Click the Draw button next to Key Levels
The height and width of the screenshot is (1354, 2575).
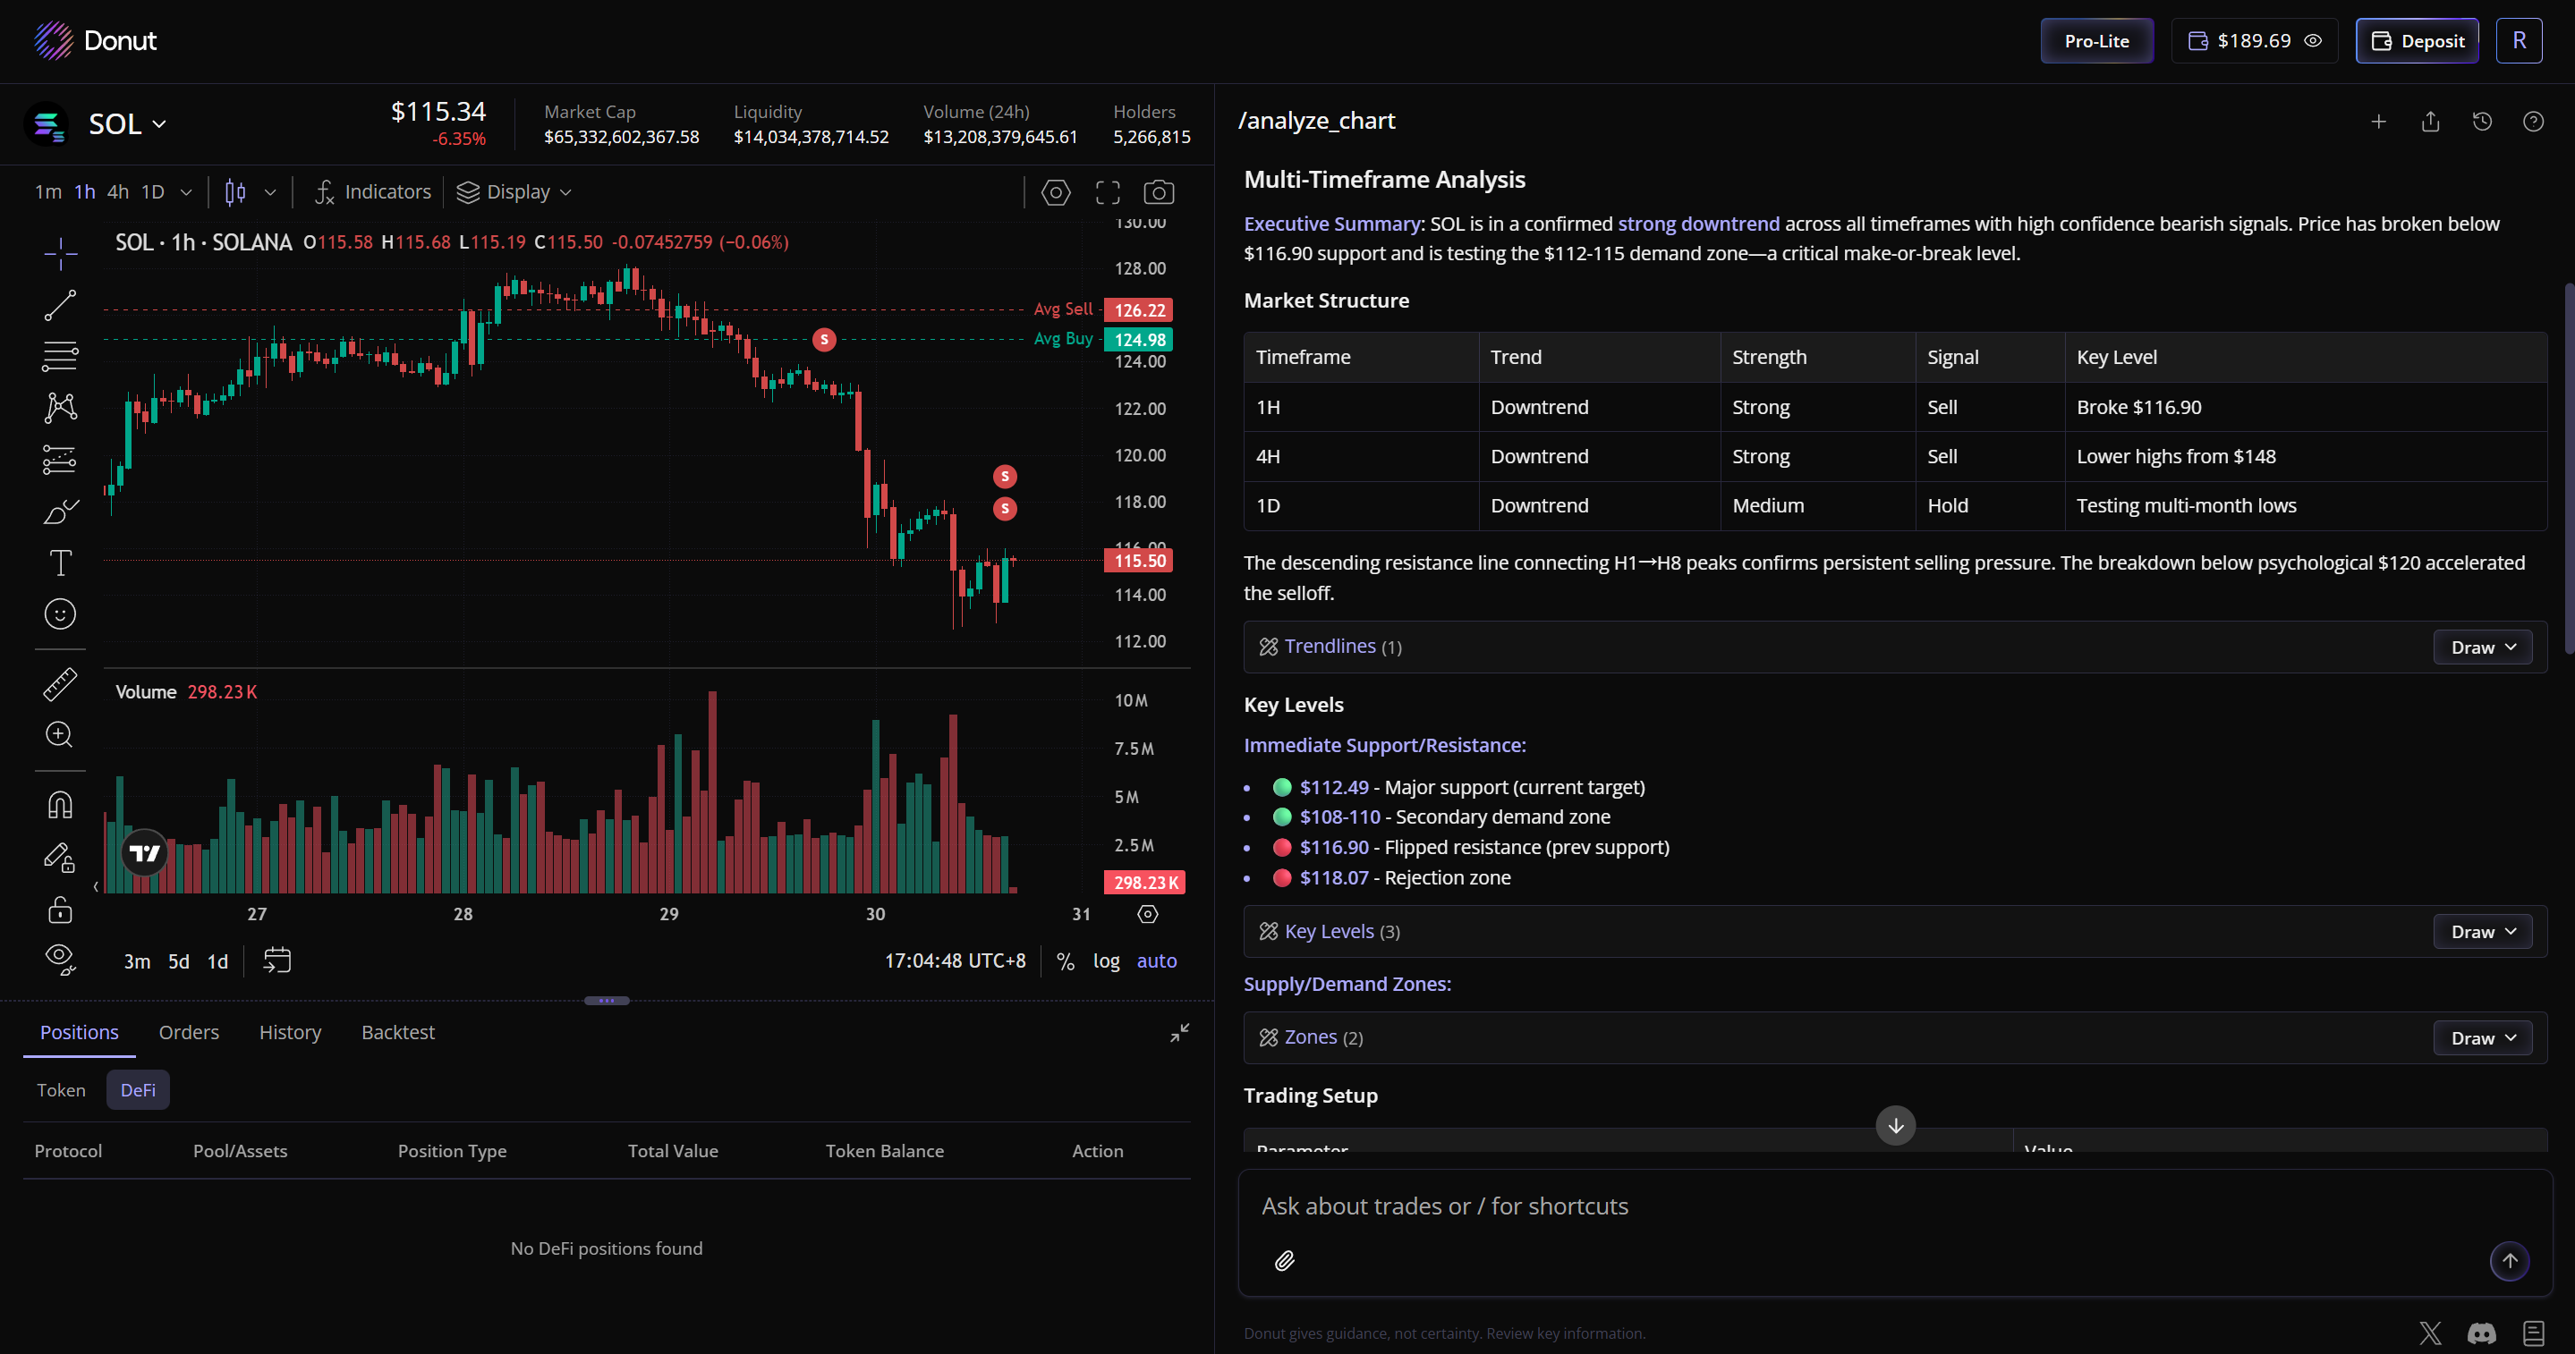pos(2482,930)
